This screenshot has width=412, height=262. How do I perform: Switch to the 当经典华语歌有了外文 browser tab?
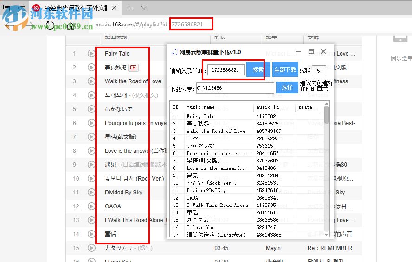tap(76, 8)
